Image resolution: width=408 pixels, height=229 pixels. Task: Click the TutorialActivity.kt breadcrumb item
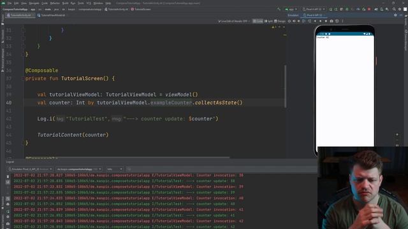point(116,10)
